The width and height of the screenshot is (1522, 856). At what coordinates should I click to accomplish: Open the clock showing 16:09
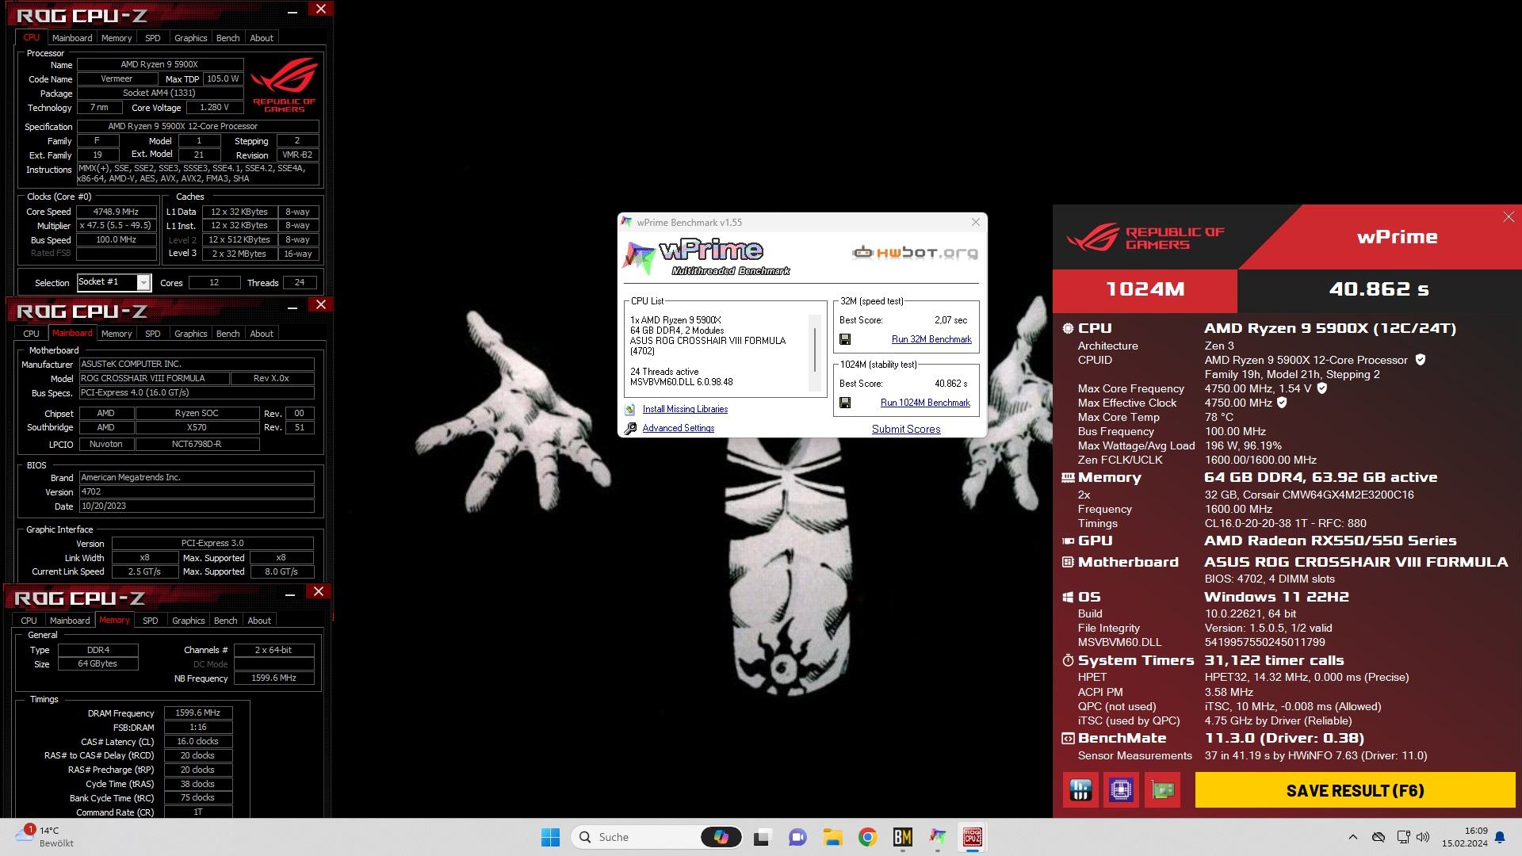tap(1465, 837)
